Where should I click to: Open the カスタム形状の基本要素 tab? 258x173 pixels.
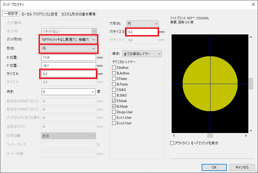pyautogui.click(x=78, y=14)
